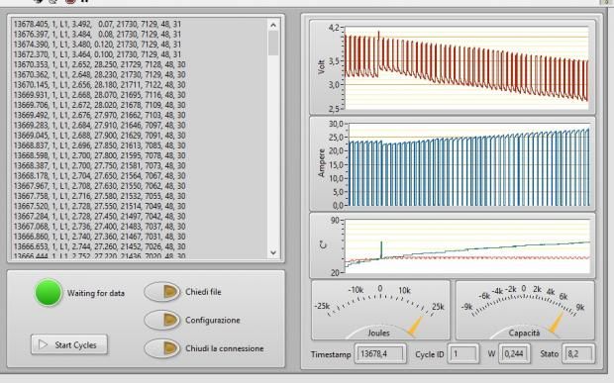Select log row starting 13667.967
The height and width of the screenshot is (383, 614).
pos(99,186)
